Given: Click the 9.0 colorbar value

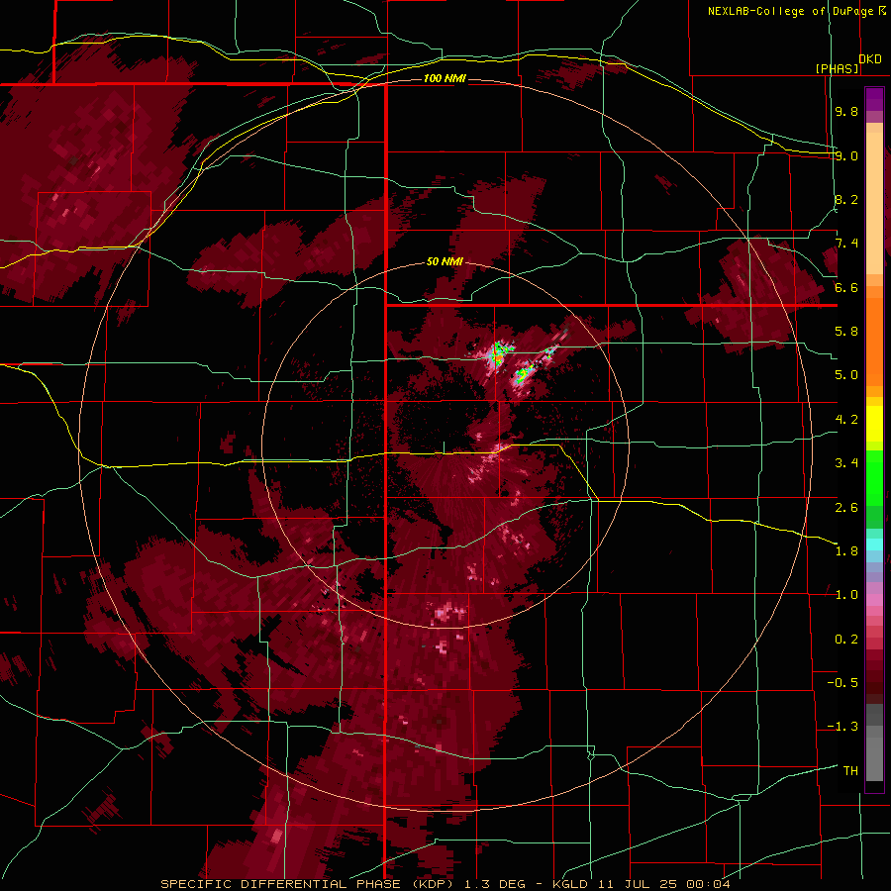Looking at the screenshot, I should [846, 155].
